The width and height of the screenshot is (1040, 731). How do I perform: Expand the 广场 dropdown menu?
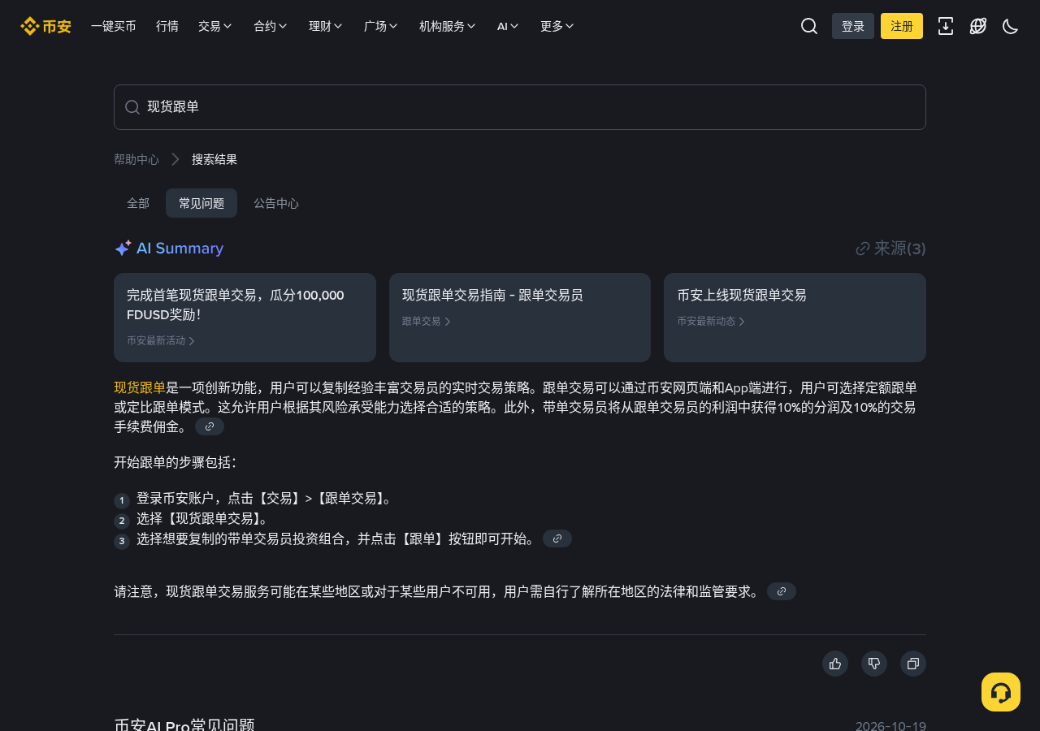tap(381, 26)
